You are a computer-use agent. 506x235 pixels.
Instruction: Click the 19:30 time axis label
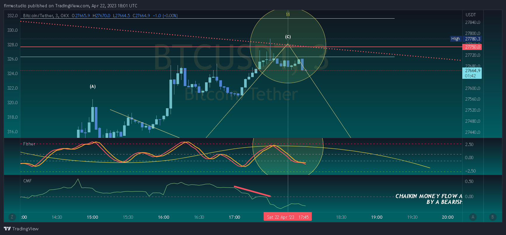pyautogui.click(x=412, y=217)
